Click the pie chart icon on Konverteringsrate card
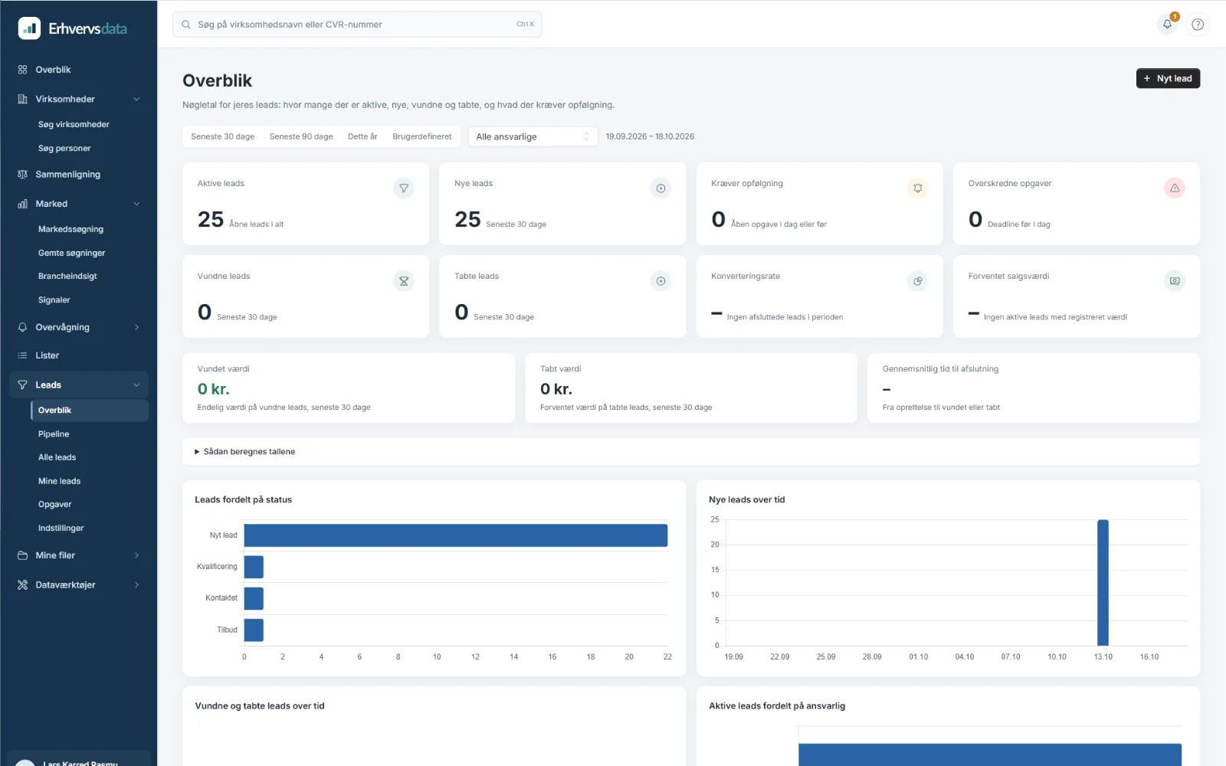Image resolution: width=1226 pixels, height=766 pixels. point(918,281)
